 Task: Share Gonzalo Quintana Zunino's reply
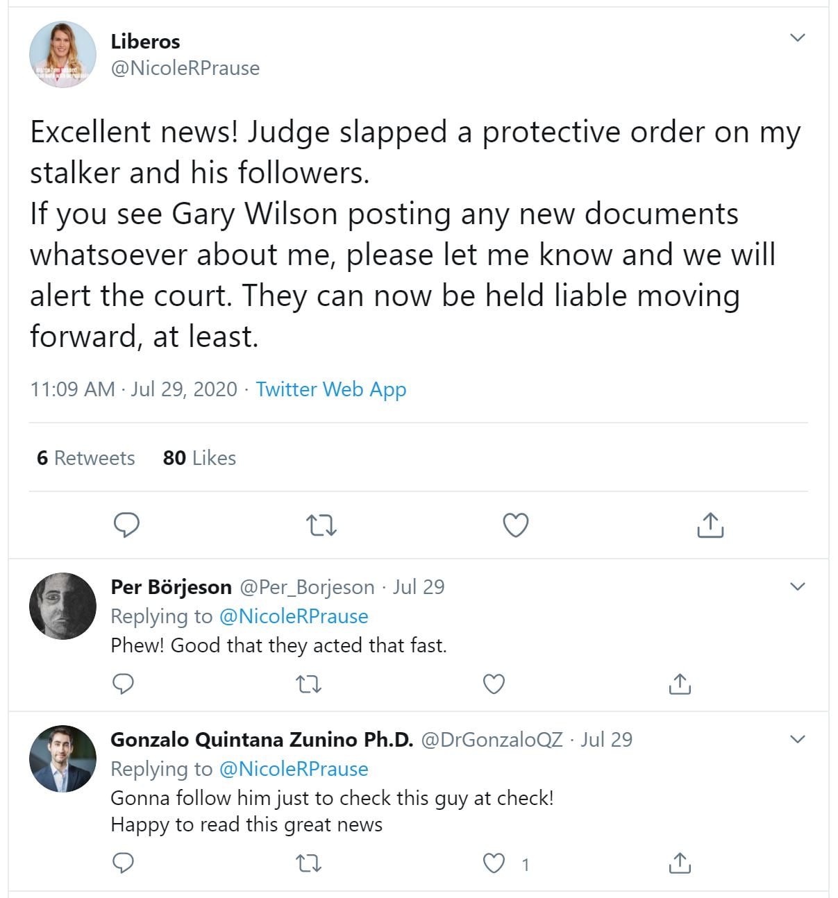coord(680,863)
